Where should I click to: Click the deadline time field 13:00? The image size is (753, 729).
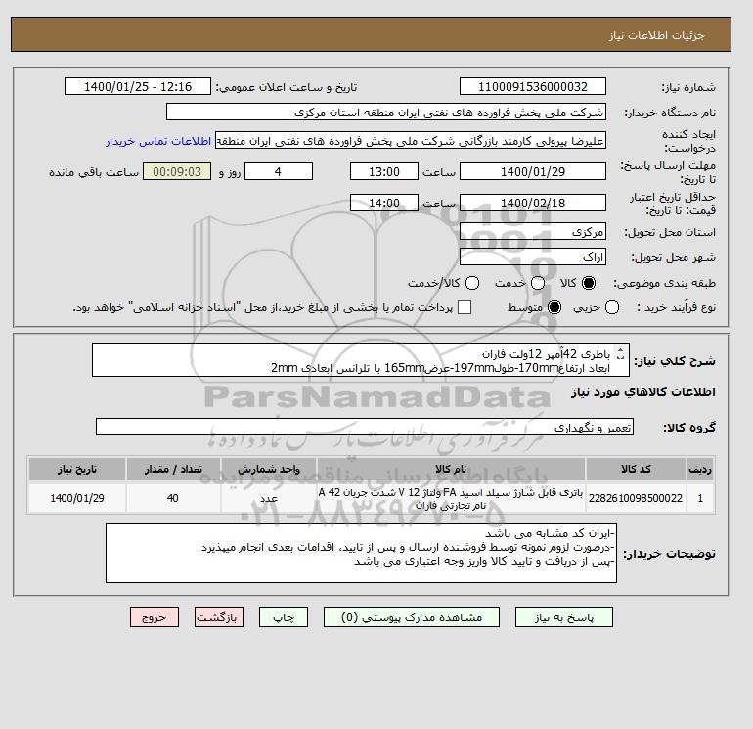[384, 171]
